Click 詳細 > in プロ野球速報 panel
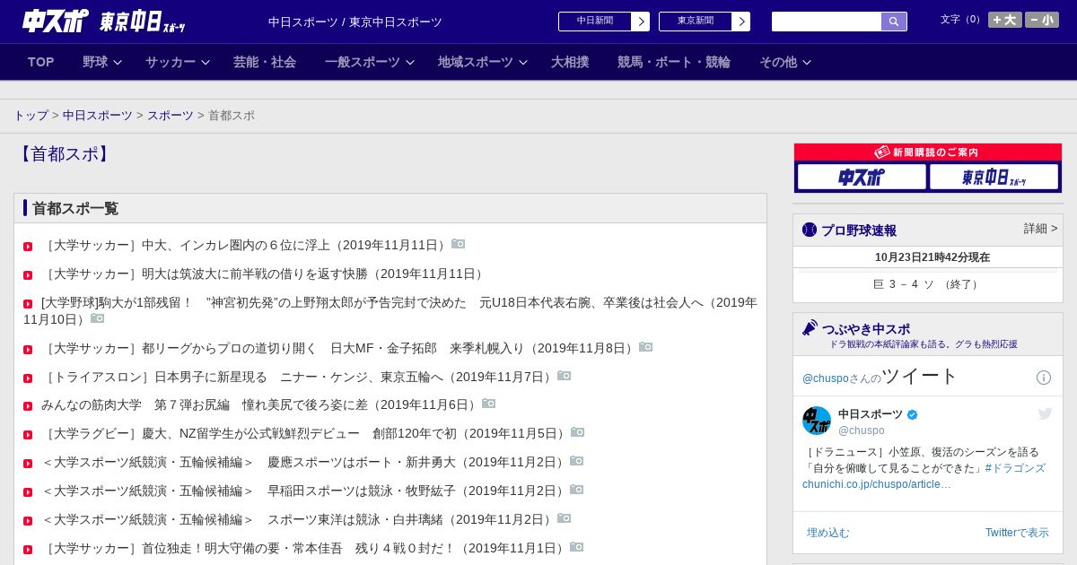 click(1040, 229)
